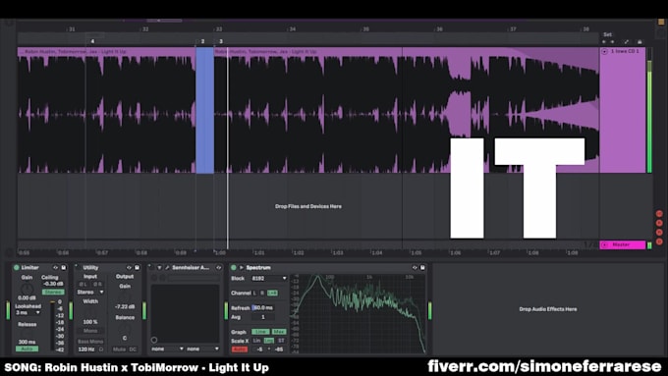Click the Spectrum Avg value field
This screenshot has width=668, height=376.
click(263, 317)
